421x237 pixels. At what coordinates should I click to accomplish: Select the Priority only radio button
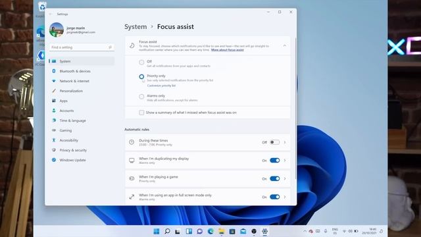[141, 76]
